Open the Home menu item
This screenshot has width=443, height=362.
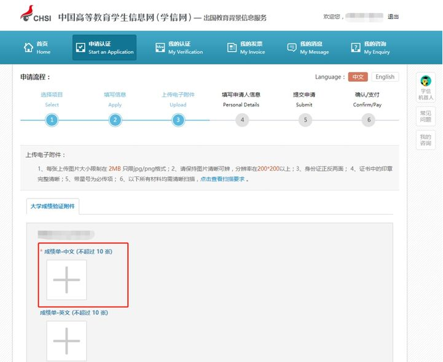[x=37, y=47]
